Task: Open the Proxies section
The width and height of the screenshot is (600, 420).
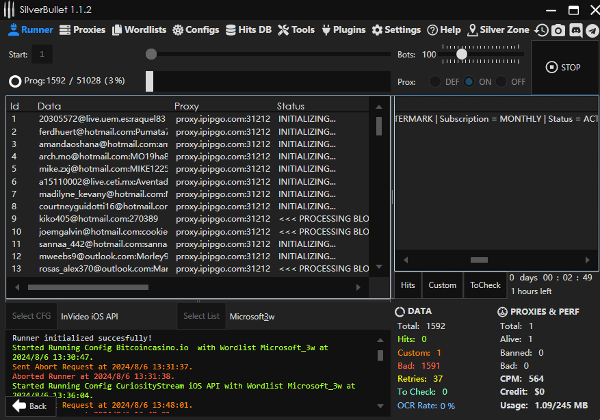Action: pyautogui.click(x=82, y=30)
